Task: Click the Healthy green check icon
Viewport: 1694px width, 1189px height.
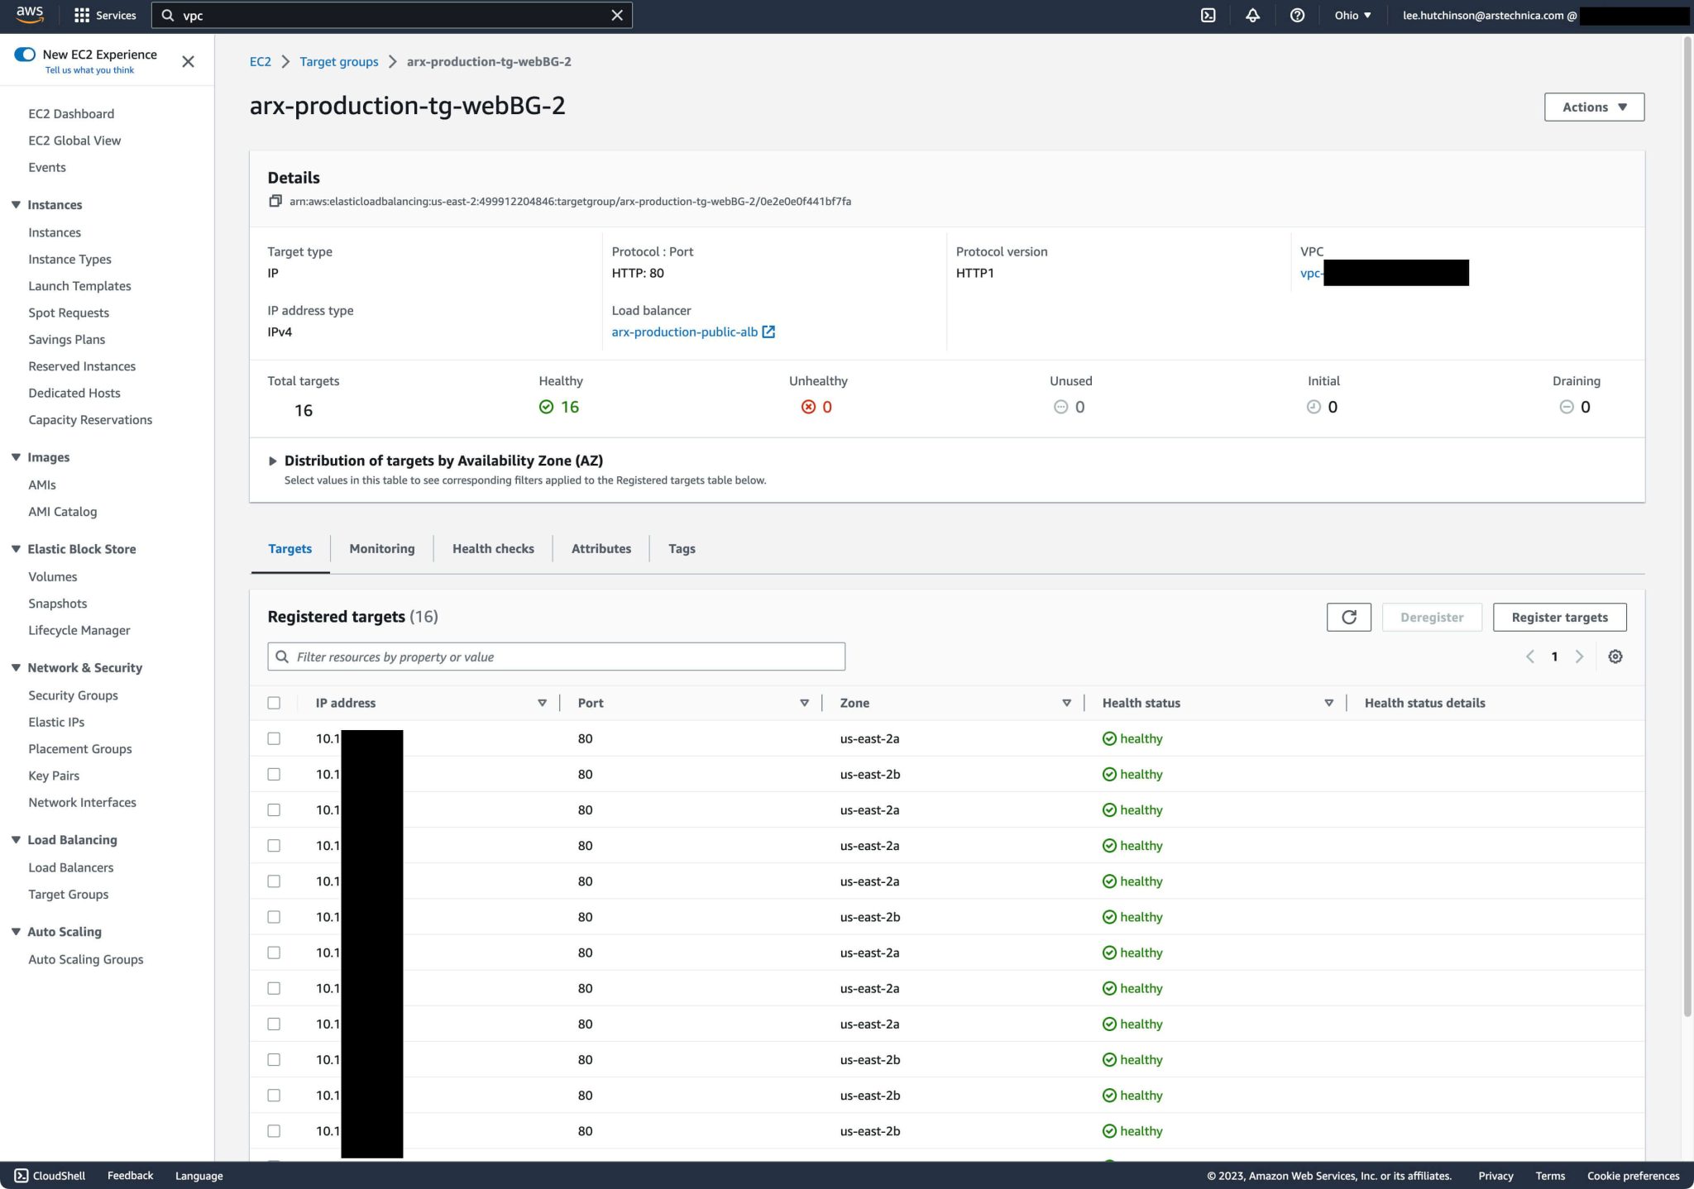Action: (546, 407)
